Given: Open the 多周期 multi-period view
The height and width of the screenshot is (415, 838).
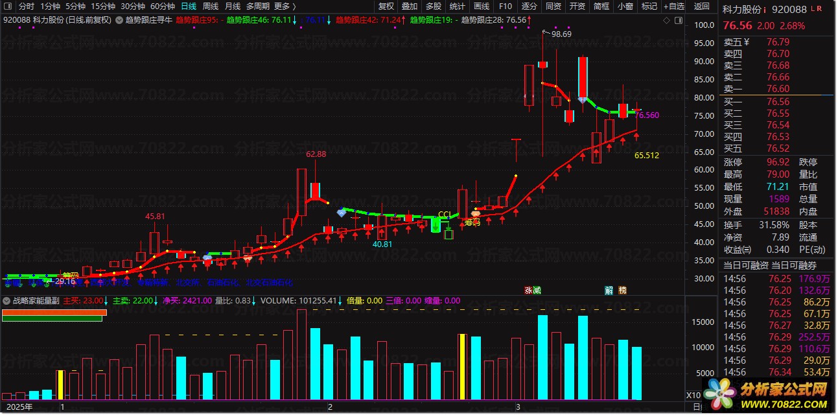Looking at the screenshot, I should [257, 6].
